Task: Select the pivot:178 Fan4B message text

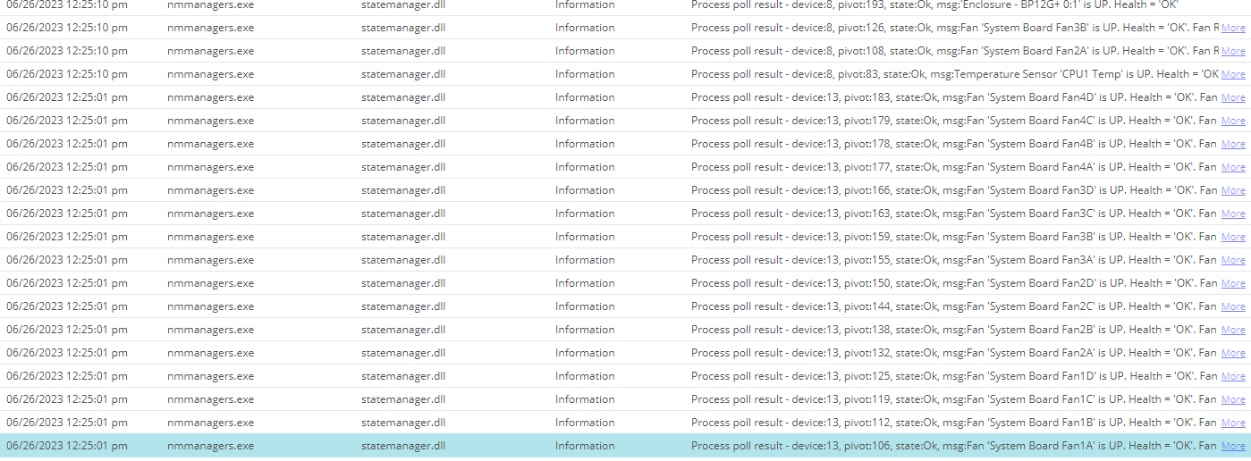Action: click(x=955, y=144)
